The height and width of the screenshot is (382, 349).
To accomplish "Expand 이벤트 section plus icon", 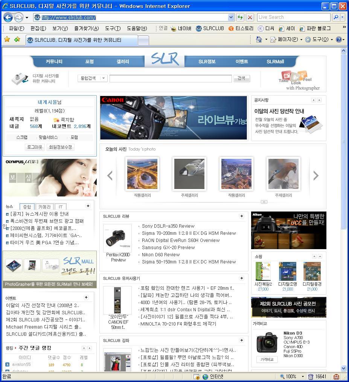I will point(86,297).
